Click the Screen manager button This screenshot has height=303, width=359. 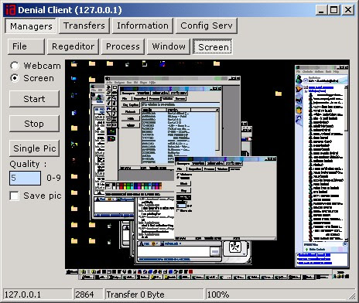pyautogui.click(x=213, y=46)
